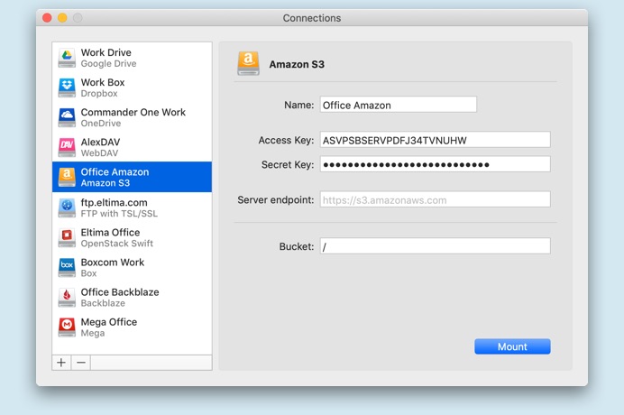Viewport: 624px width, 415px height.
Task: Click into the Secret Key field
Action: pos(436,164)
